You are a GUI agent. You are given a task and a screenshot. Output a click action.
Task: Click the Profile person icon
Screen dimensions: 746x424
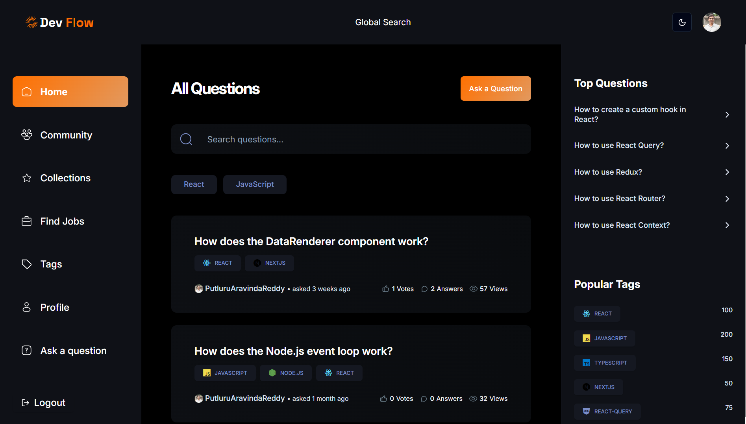[26, 307]
